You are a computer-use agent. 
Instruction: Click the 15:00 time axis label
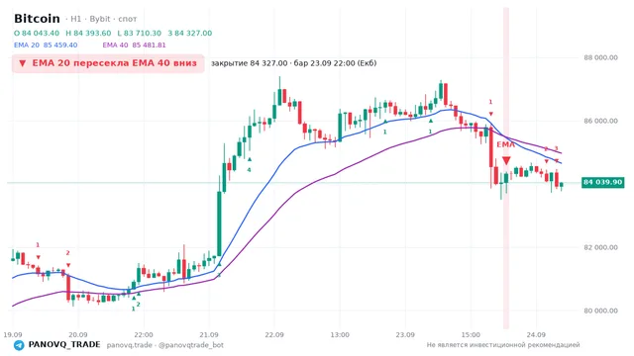(471, 334)
